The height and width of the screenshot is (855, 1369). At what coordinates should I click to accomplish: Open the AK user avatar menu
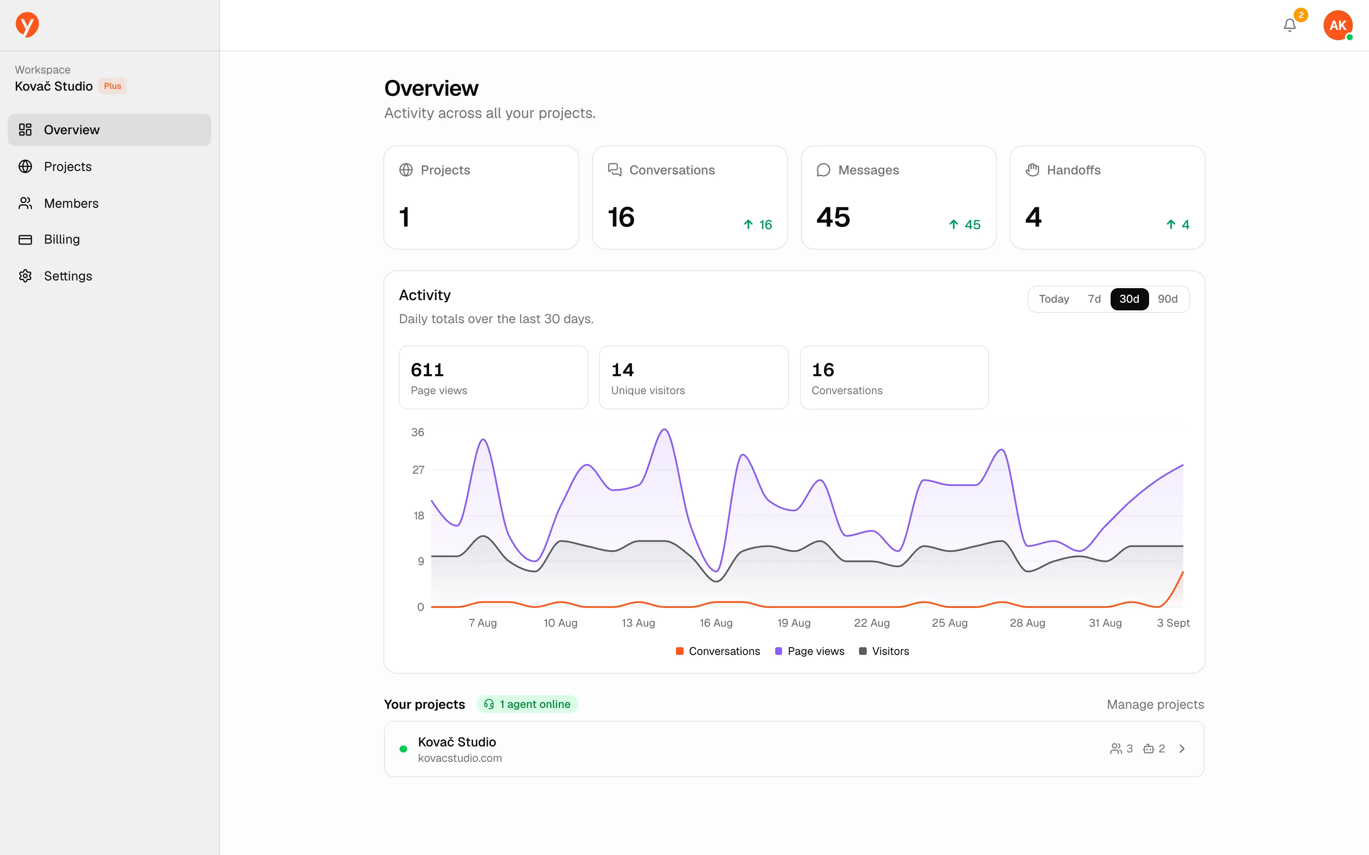point(1337,26)
